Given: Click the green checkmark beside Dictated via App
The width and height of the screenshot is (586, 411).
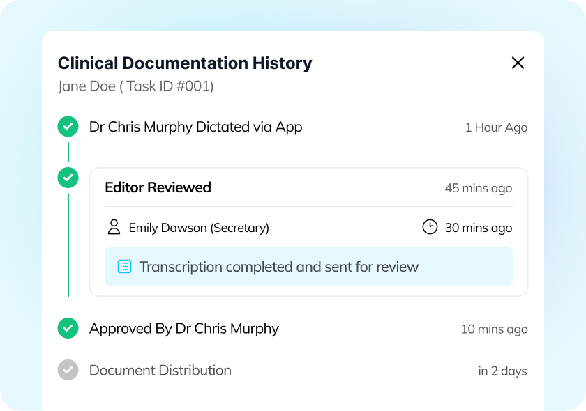Looking at the screenshot, I should (x=68, y=127).
